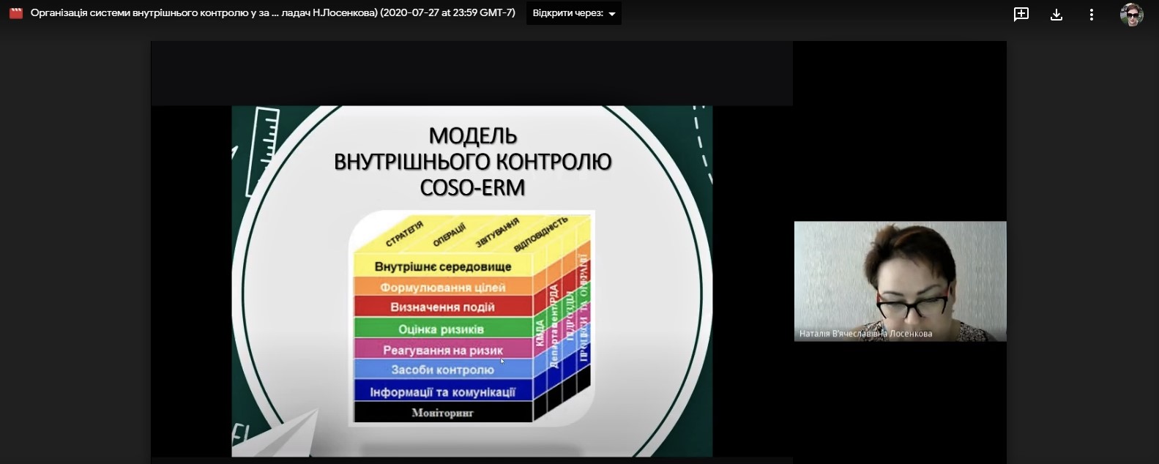Click the 'ВІДПОВІДНІСТЬ' label on cube top

coord(540,233)
